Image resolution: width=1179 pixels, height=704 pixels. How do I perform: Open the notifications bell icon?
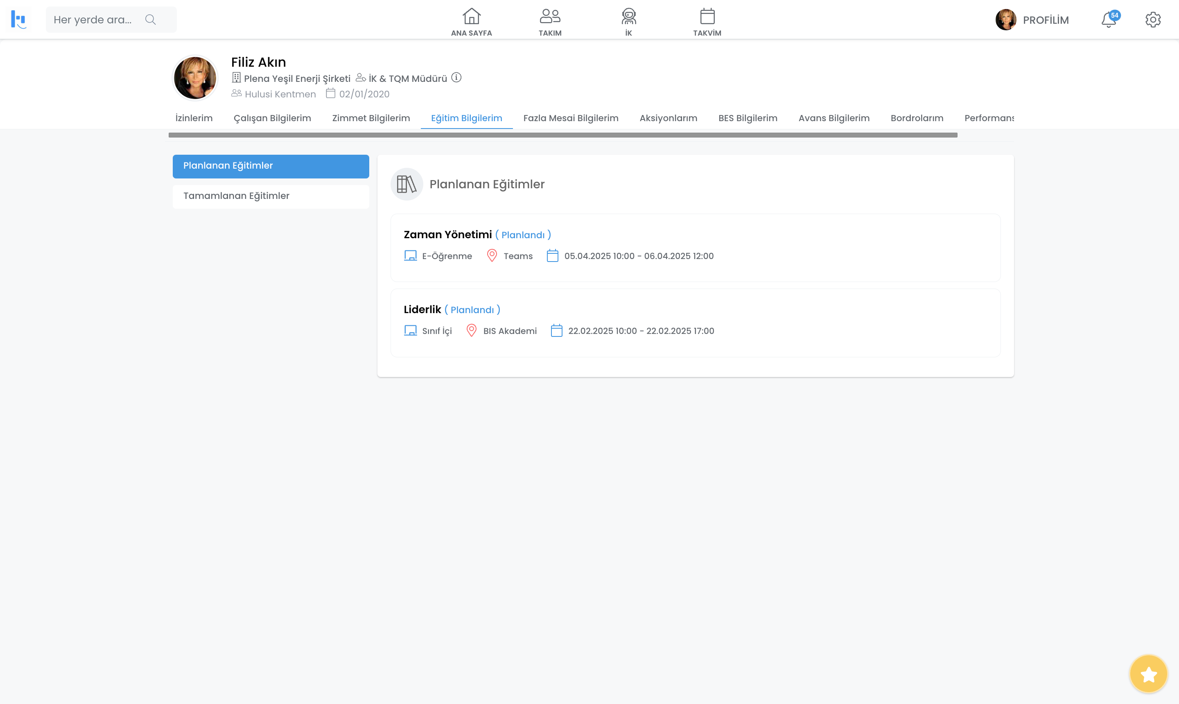[x=1108, y=20]
